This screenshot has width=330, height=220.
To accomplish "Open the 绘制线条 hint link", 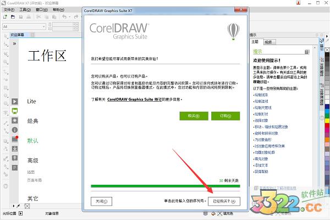I will pyautogui.click(x=261, y=95).
